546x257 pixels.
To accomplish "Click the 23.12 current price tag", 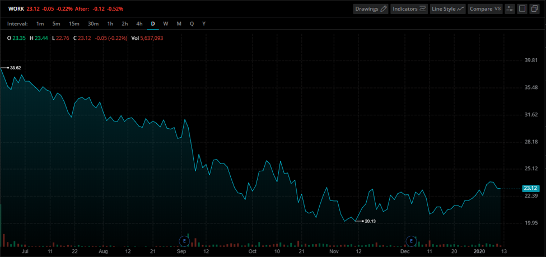I will pyautogui.click(x=531, y=188).
